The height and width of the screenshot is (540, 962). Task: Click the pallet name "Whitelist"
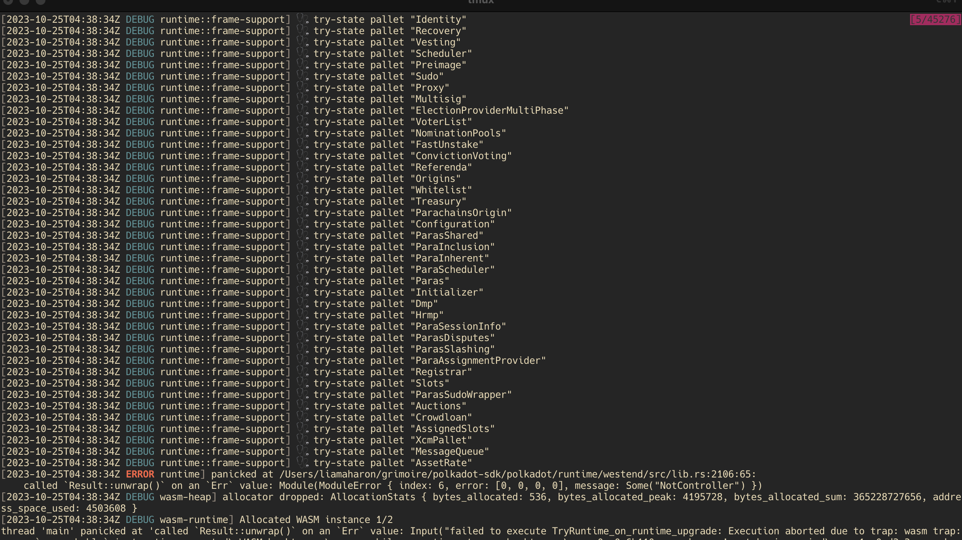click(x=441, y=190)
